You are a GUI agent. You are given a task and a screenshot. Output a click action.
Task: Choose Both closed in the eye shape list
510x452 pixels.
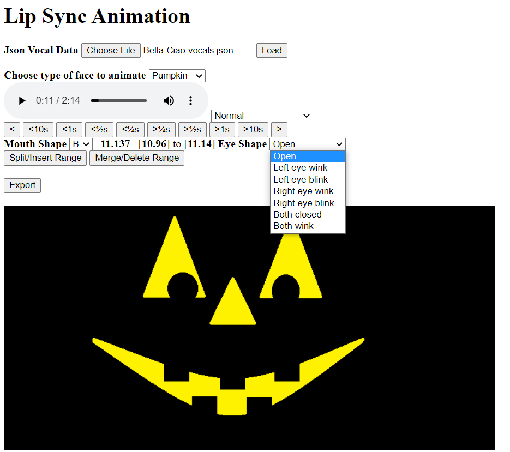pyautogui.click(x=297, y=214)
